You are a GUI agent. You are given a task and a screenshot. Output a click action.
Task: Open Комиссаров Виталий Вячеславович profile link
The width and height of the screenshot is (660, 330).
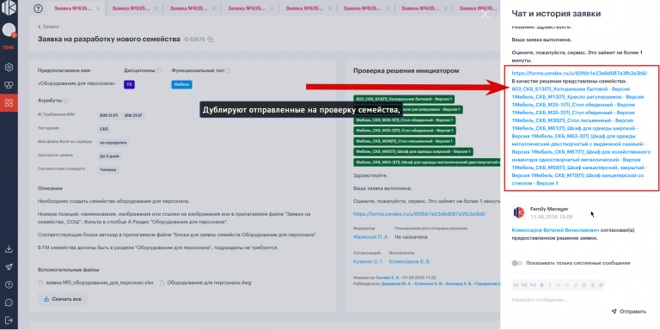(x=555, y=230)
